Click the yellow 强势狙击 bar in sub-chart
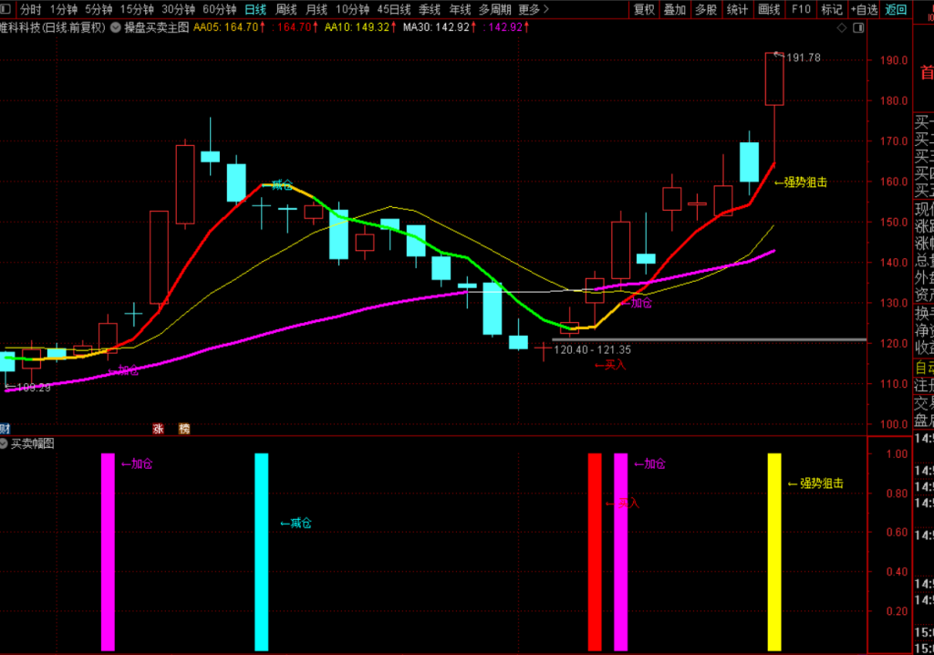The height and width of the screenshot is (655, 934). (774, 552)
